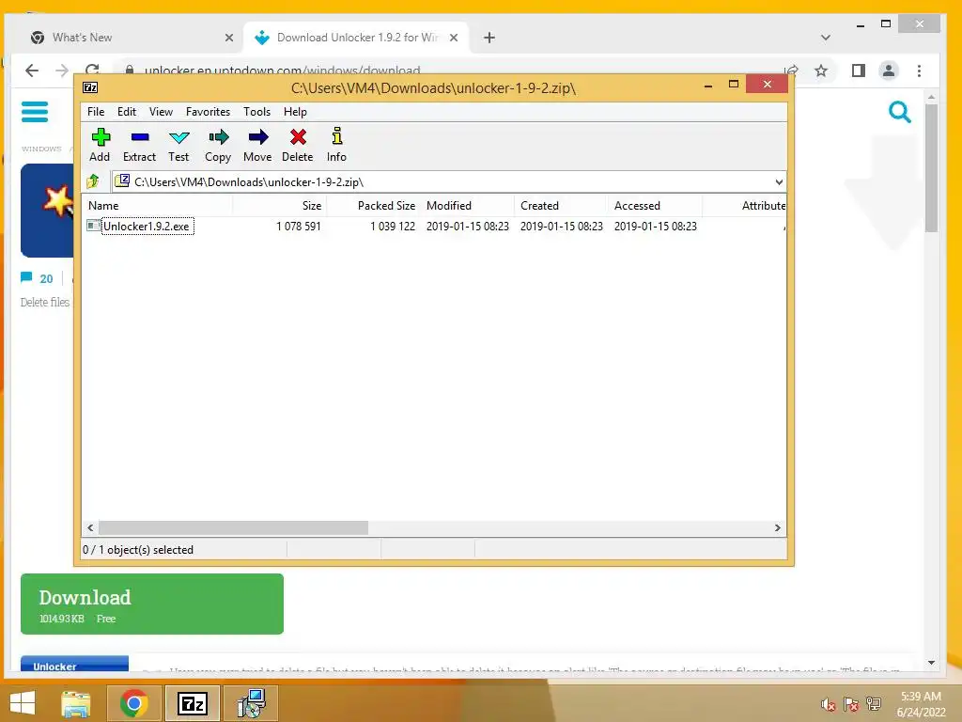This screenshot has width=962, height=722.
Task: Open the View menu
Action: pyautogui.click(x=161, y=112)
